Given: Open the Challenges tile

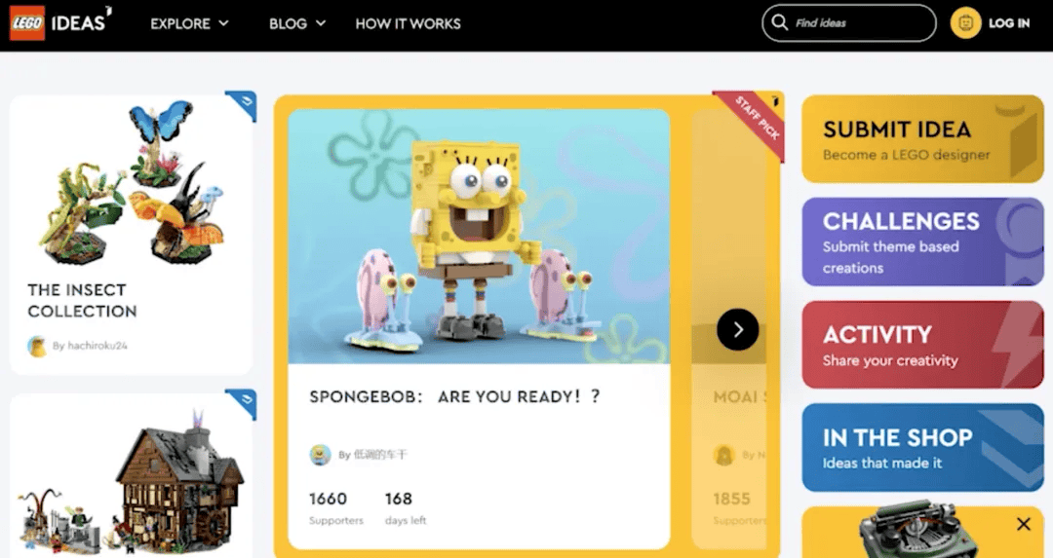Looking at the screenshot, I should (x=921, y=242).
